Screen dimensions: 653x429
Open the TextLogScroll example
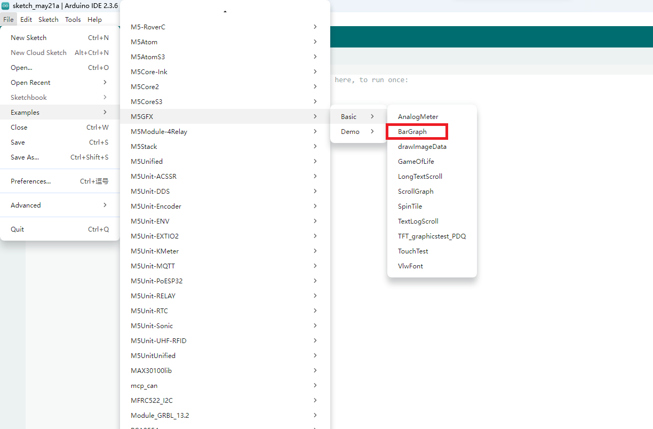point(432,221)
